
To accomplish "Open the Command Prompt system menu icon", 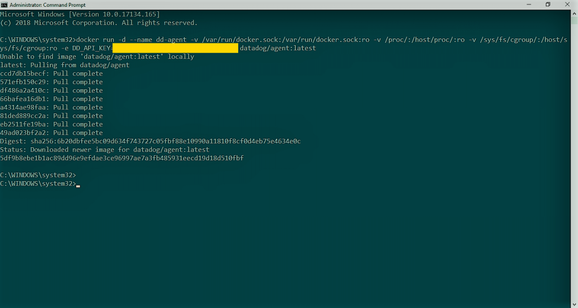I will [4, 5].
